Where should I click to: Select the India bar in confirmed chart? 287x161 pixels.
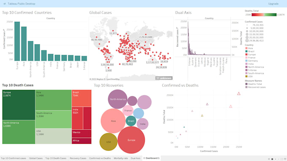tap(51, 57)
